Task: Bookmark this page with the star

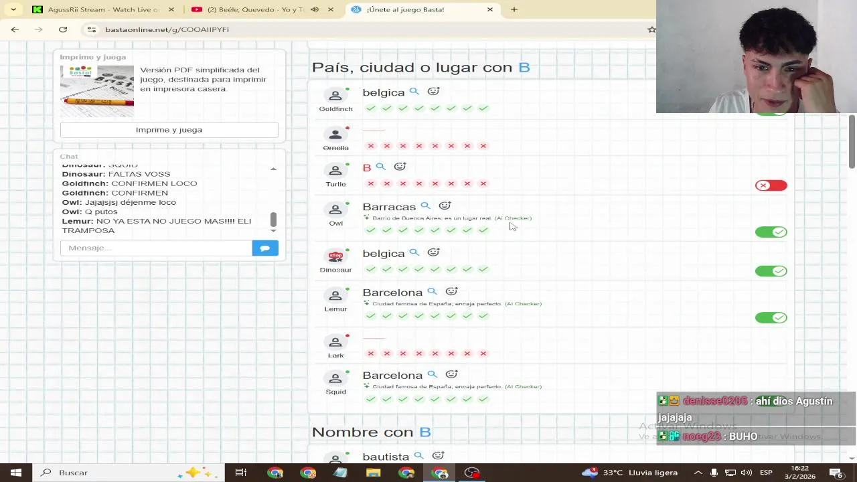Action: coord(651,29)
